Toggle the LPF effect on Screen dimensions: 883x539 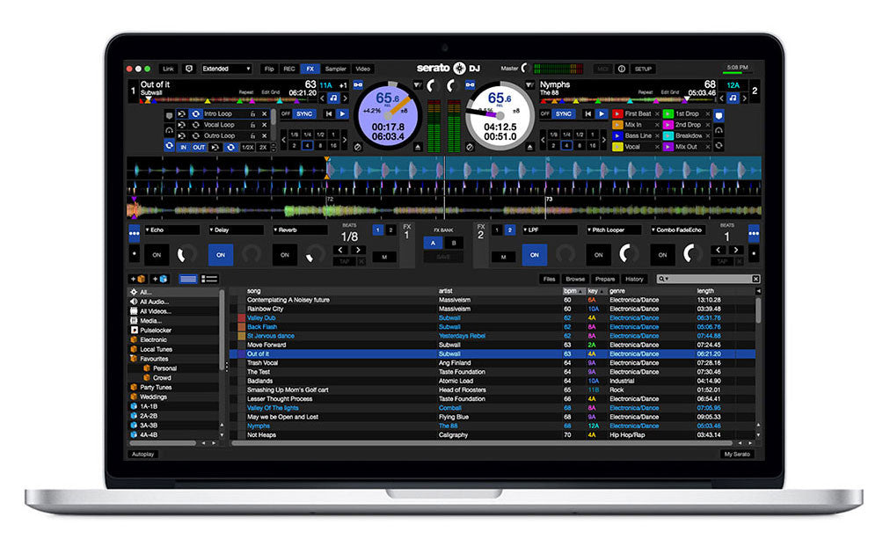(534, 254)
